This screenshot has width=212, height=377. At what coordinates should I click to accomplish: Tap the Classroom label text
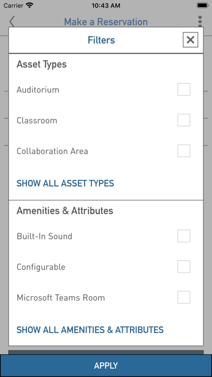coord(37,120)
